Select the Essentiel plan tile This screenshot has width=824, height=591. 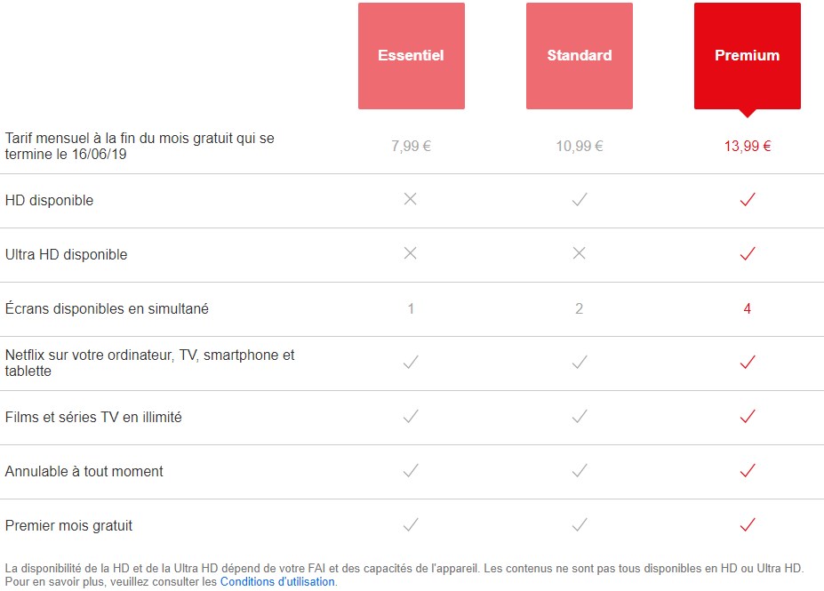click(411, 56)
